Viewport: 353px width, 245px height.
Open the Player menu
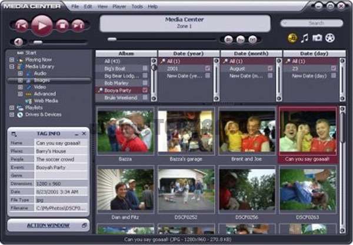click(x=119, y=6)
